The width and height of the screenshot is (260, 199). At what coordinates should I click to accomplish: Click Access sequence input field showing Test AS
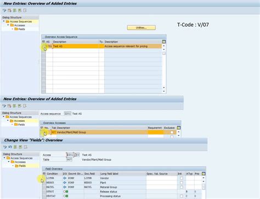point(67,114)
